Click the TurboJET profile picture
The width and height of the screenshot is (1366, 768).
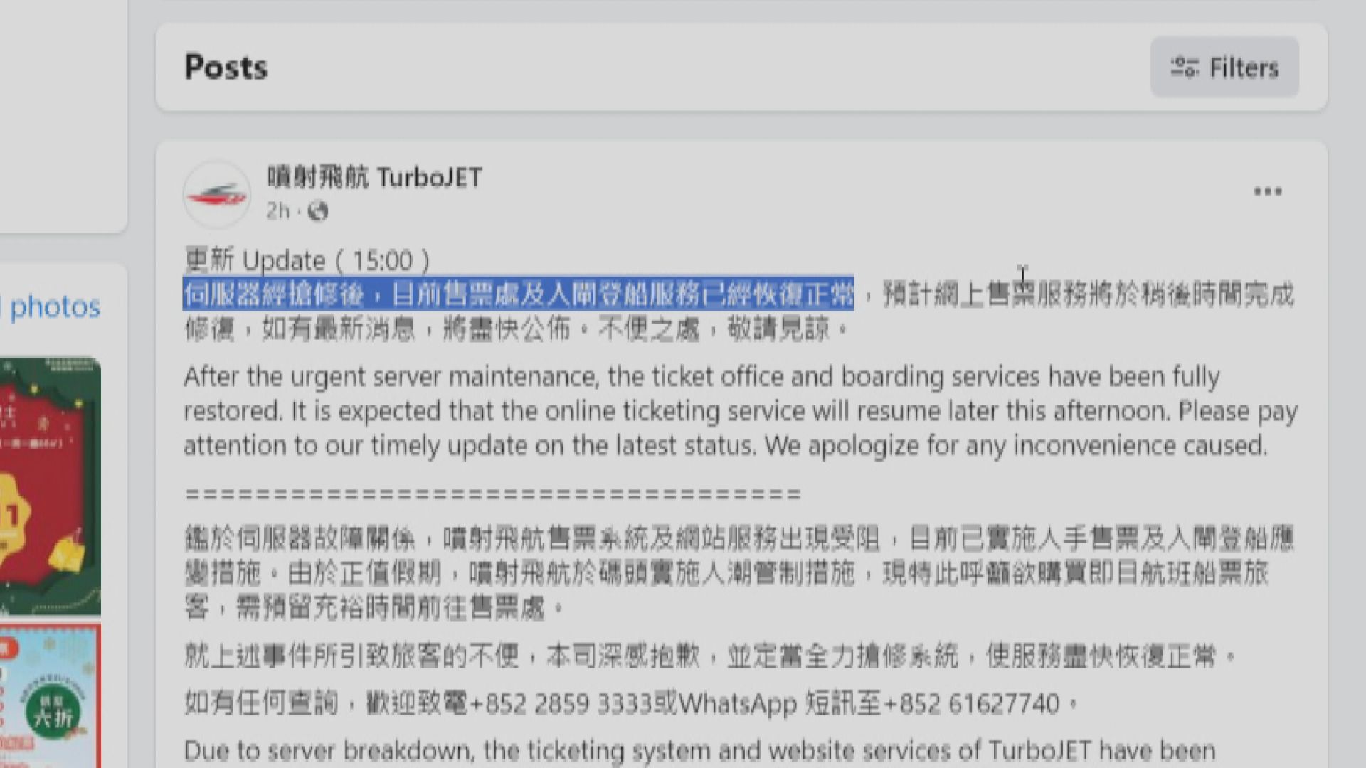click(216, 194)
